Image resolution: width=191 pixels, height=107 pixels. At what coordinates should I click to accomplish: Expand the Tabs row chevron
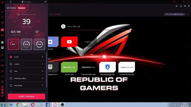click(42, 71)
